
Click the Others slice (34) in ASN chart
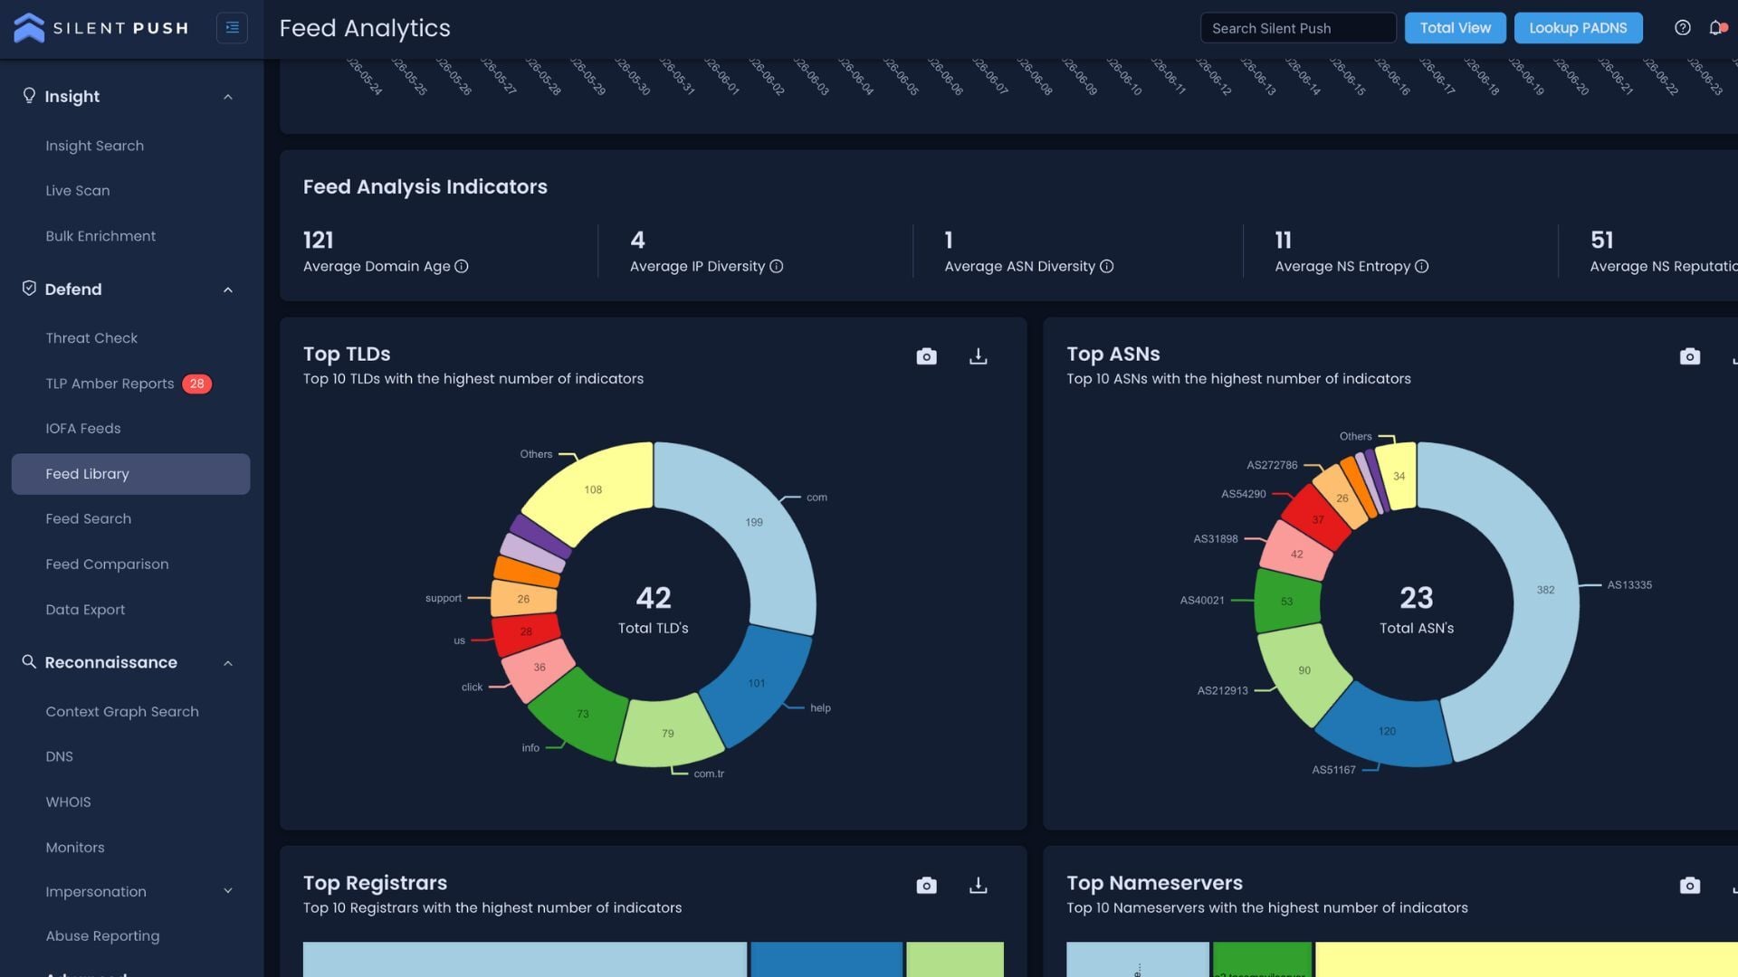(1399, 477)
